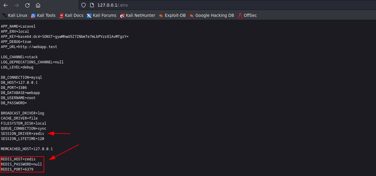Open the Kali NetHunter bookmark
The image size is (376, 176).
click(x=138, y=15)
